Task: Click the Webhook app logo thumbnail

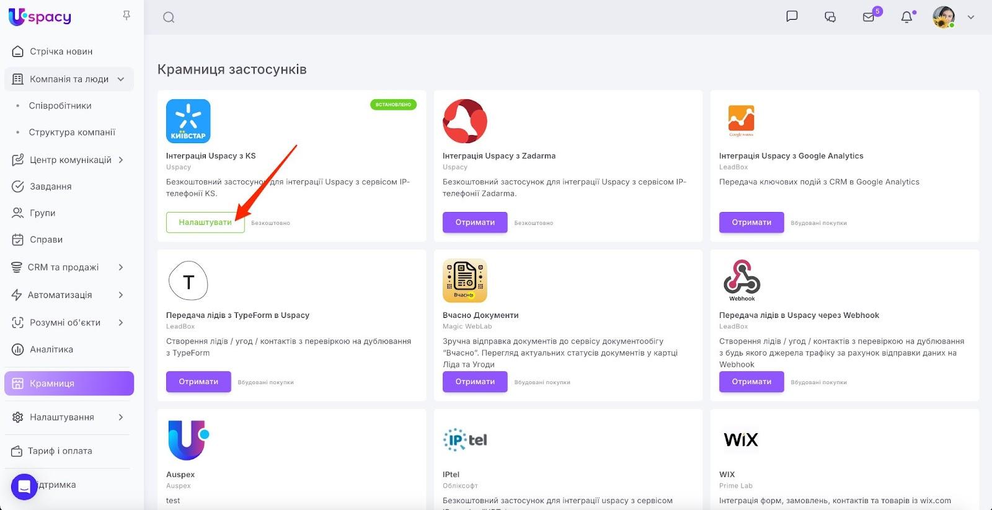Action: 742,280
